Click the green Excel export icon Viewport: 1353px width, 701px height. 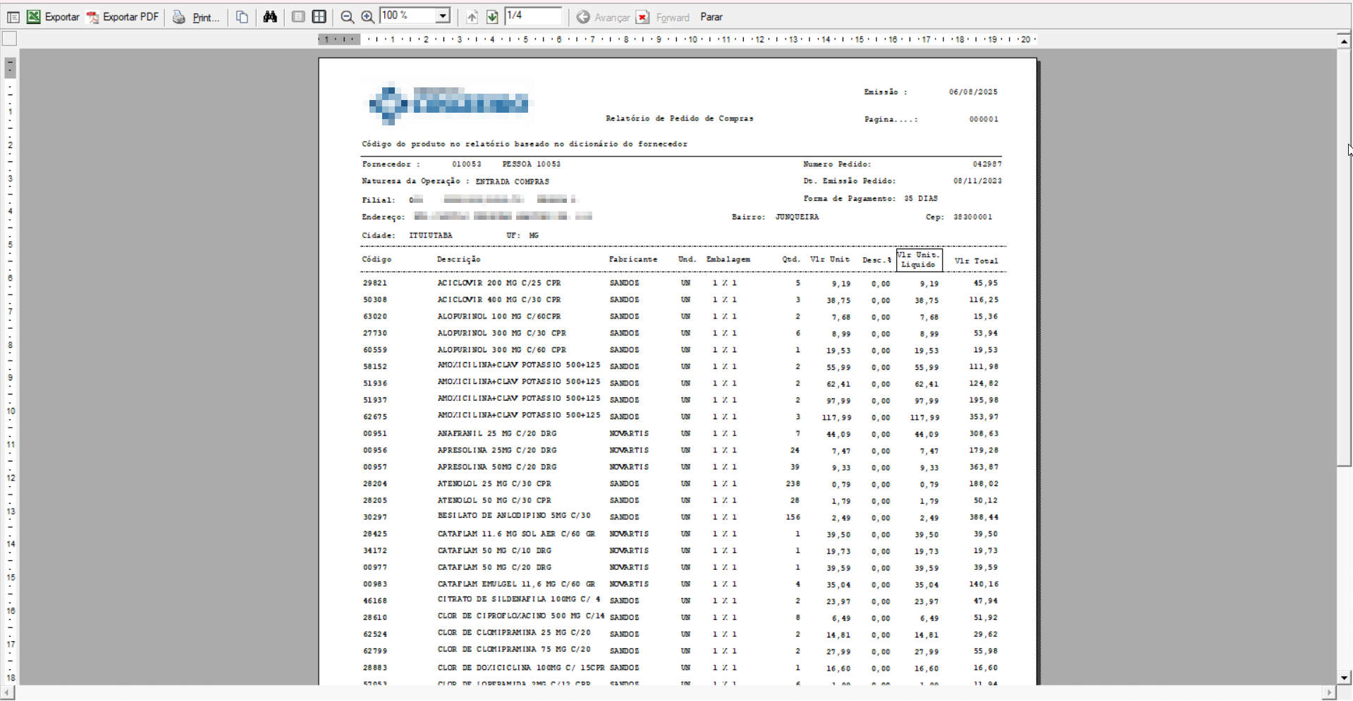[33, 17]
